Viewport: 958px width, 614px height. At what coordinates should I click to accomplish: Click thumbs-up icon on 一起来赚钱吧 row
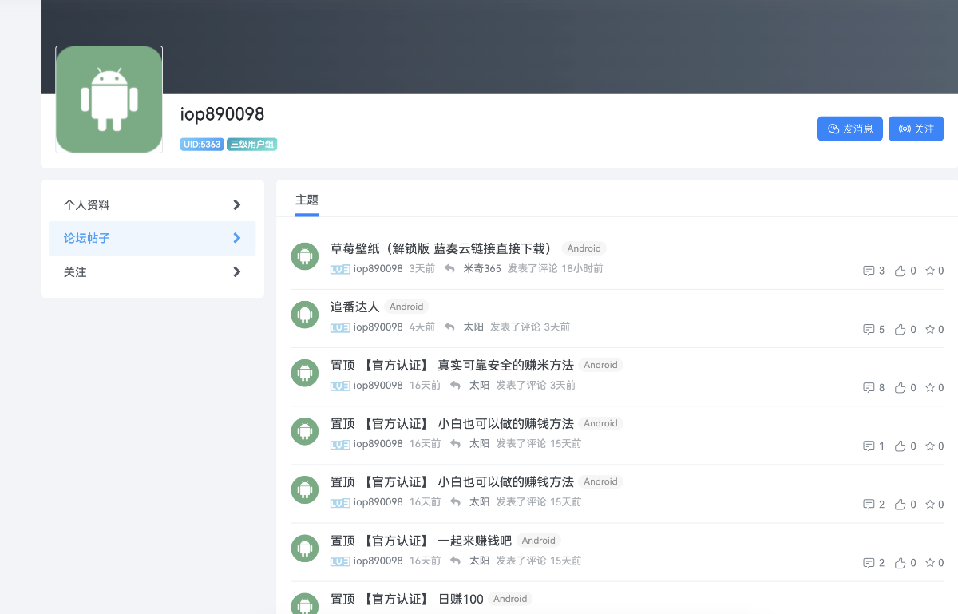[x=901, y=562]
